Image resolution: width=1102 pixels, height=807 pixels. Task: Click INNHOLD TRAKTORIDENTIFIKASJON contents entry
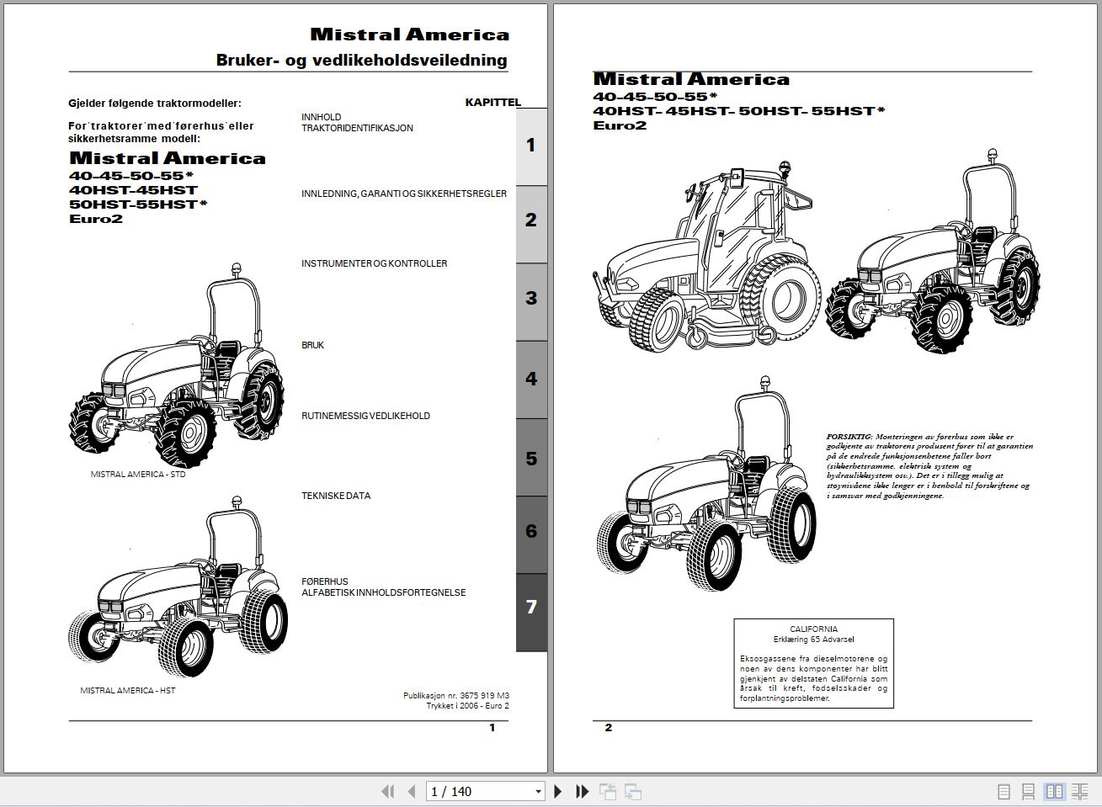(357, 123)
